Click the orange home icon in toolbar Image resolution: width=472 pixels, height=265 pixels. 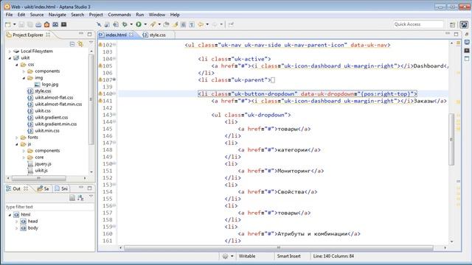(x=46, y=24)
